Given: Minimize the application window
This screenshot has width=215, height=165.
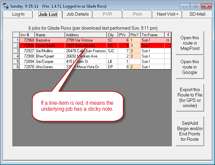Looking at the screenshot, I should [184, 6].
